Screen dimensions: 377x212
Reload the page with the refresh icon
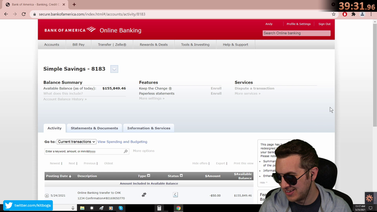pos(24,14)
